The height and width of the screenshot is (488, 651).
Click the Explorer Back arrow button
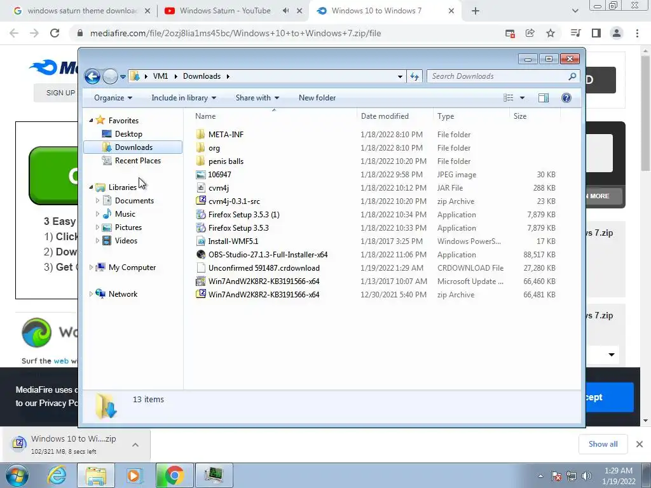(92, 76)
